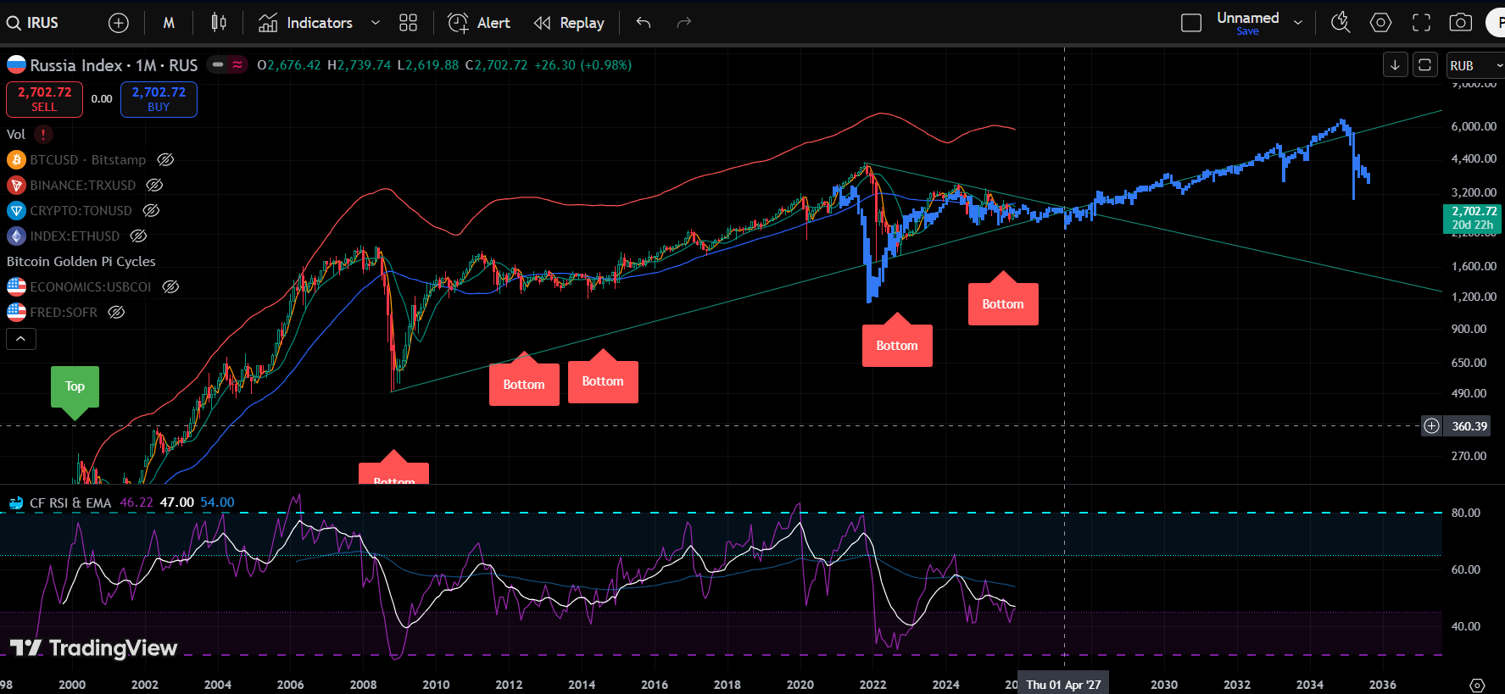Open chart settings using the hexagon icon
This screenshot has height=694, width=1505.
1380,23
